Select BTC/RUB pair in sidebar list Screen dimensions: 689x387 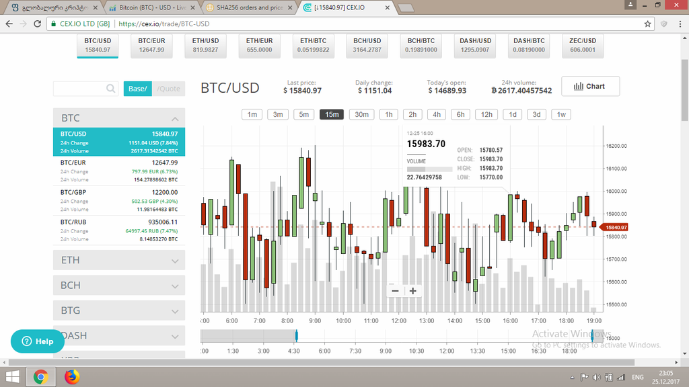click(x=119, y=230)
